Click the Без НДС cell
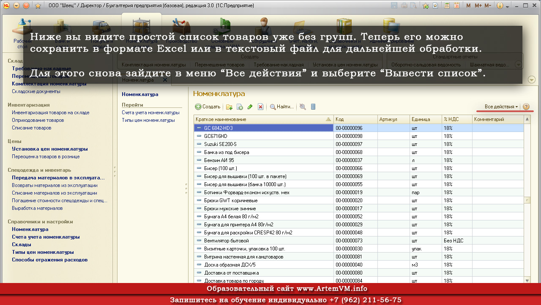 click(457, 241)
